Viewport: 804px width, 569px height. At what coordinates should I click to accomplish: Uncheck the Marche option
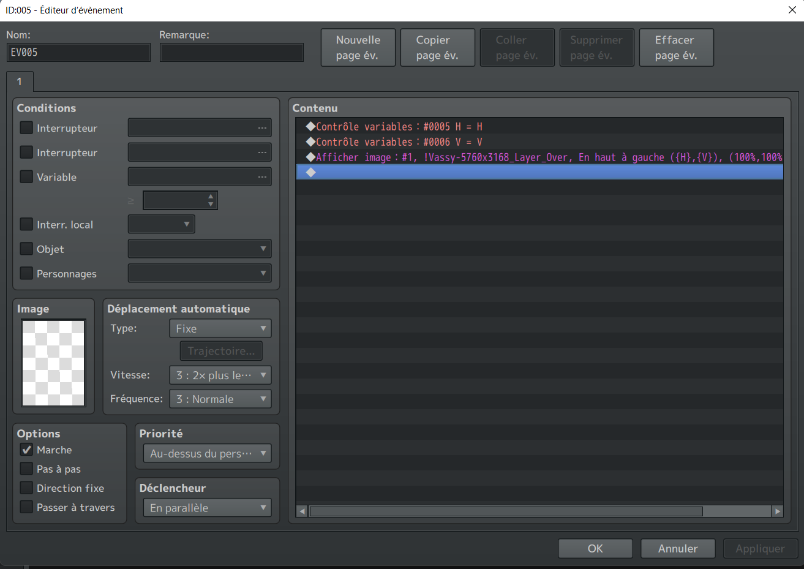(x=26, y=450)
